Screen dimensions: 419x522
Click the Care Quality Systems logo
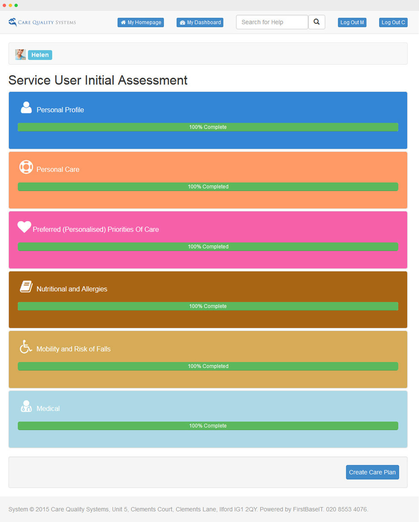42,22
